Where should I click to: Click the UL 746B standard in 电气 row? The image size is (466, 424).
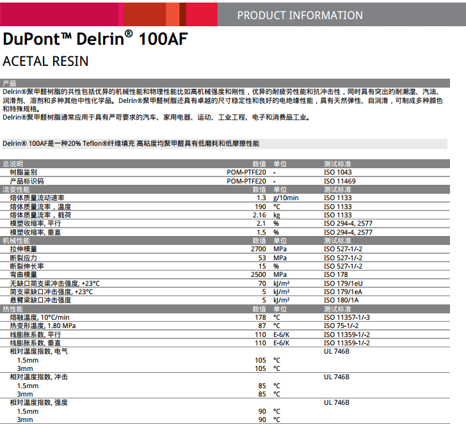coord(337,351)
